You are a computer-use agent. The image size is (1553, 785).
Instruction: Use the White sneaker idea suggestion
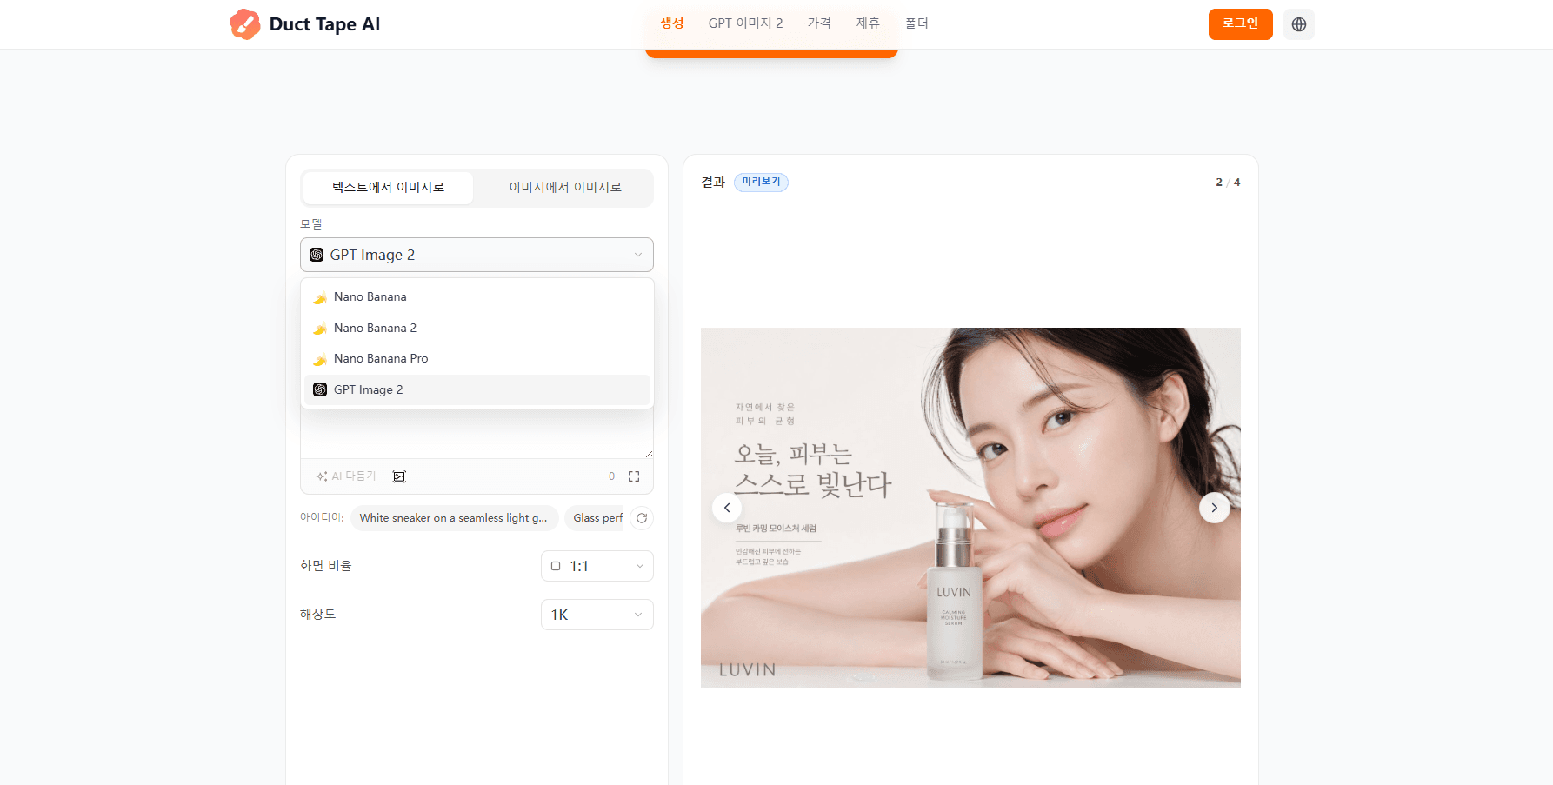point(454,518)
